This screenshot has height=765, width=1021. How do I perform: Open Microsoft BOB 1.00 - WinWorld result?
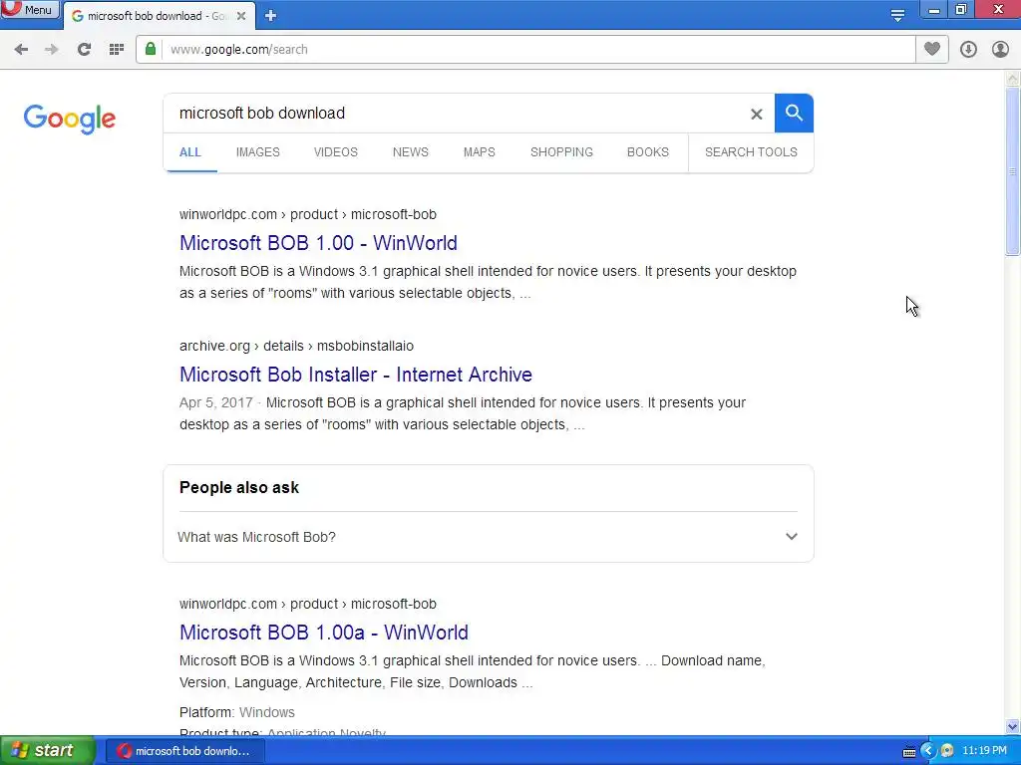(x=318, y=243)
